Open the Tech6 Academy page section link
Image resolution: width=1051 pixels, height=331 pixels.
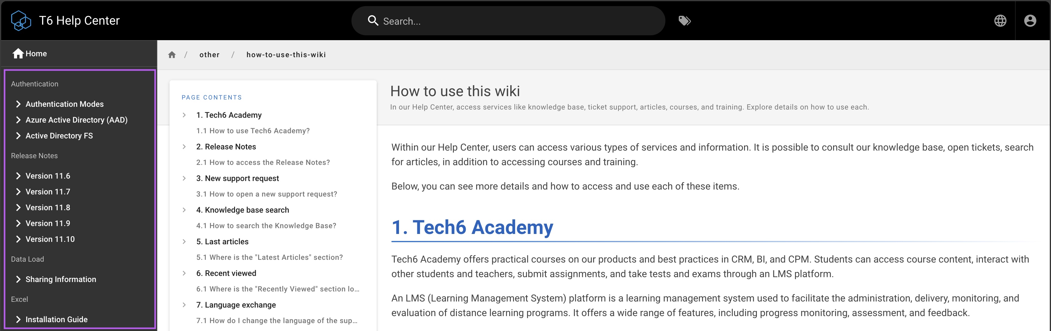pos(229,114)
